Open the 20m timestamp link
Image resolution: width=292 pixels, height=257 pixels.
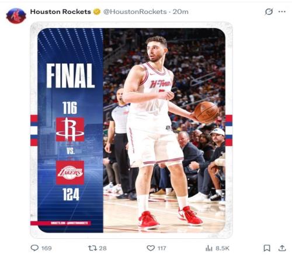click(x=180, y=12)
